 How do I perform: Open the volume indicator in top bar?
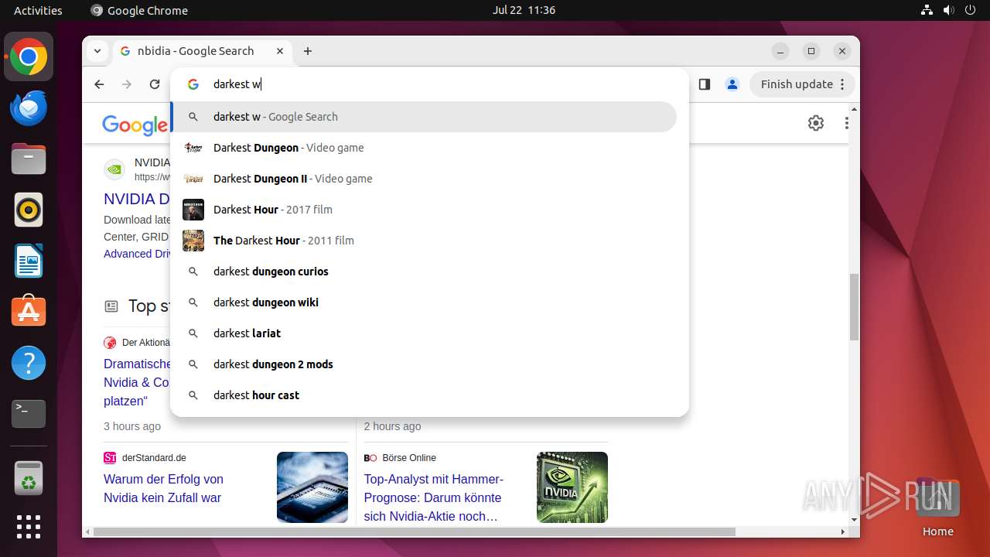[x=949, y=10]
